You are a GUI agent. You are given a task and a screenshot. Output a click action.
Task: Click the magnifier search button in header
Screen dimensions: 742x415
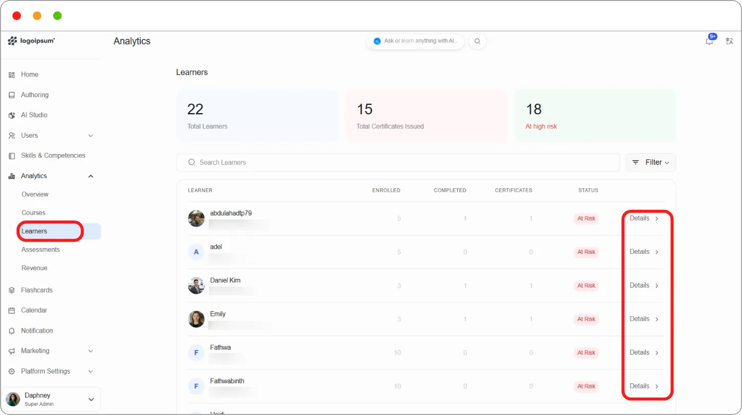[477, 41]
